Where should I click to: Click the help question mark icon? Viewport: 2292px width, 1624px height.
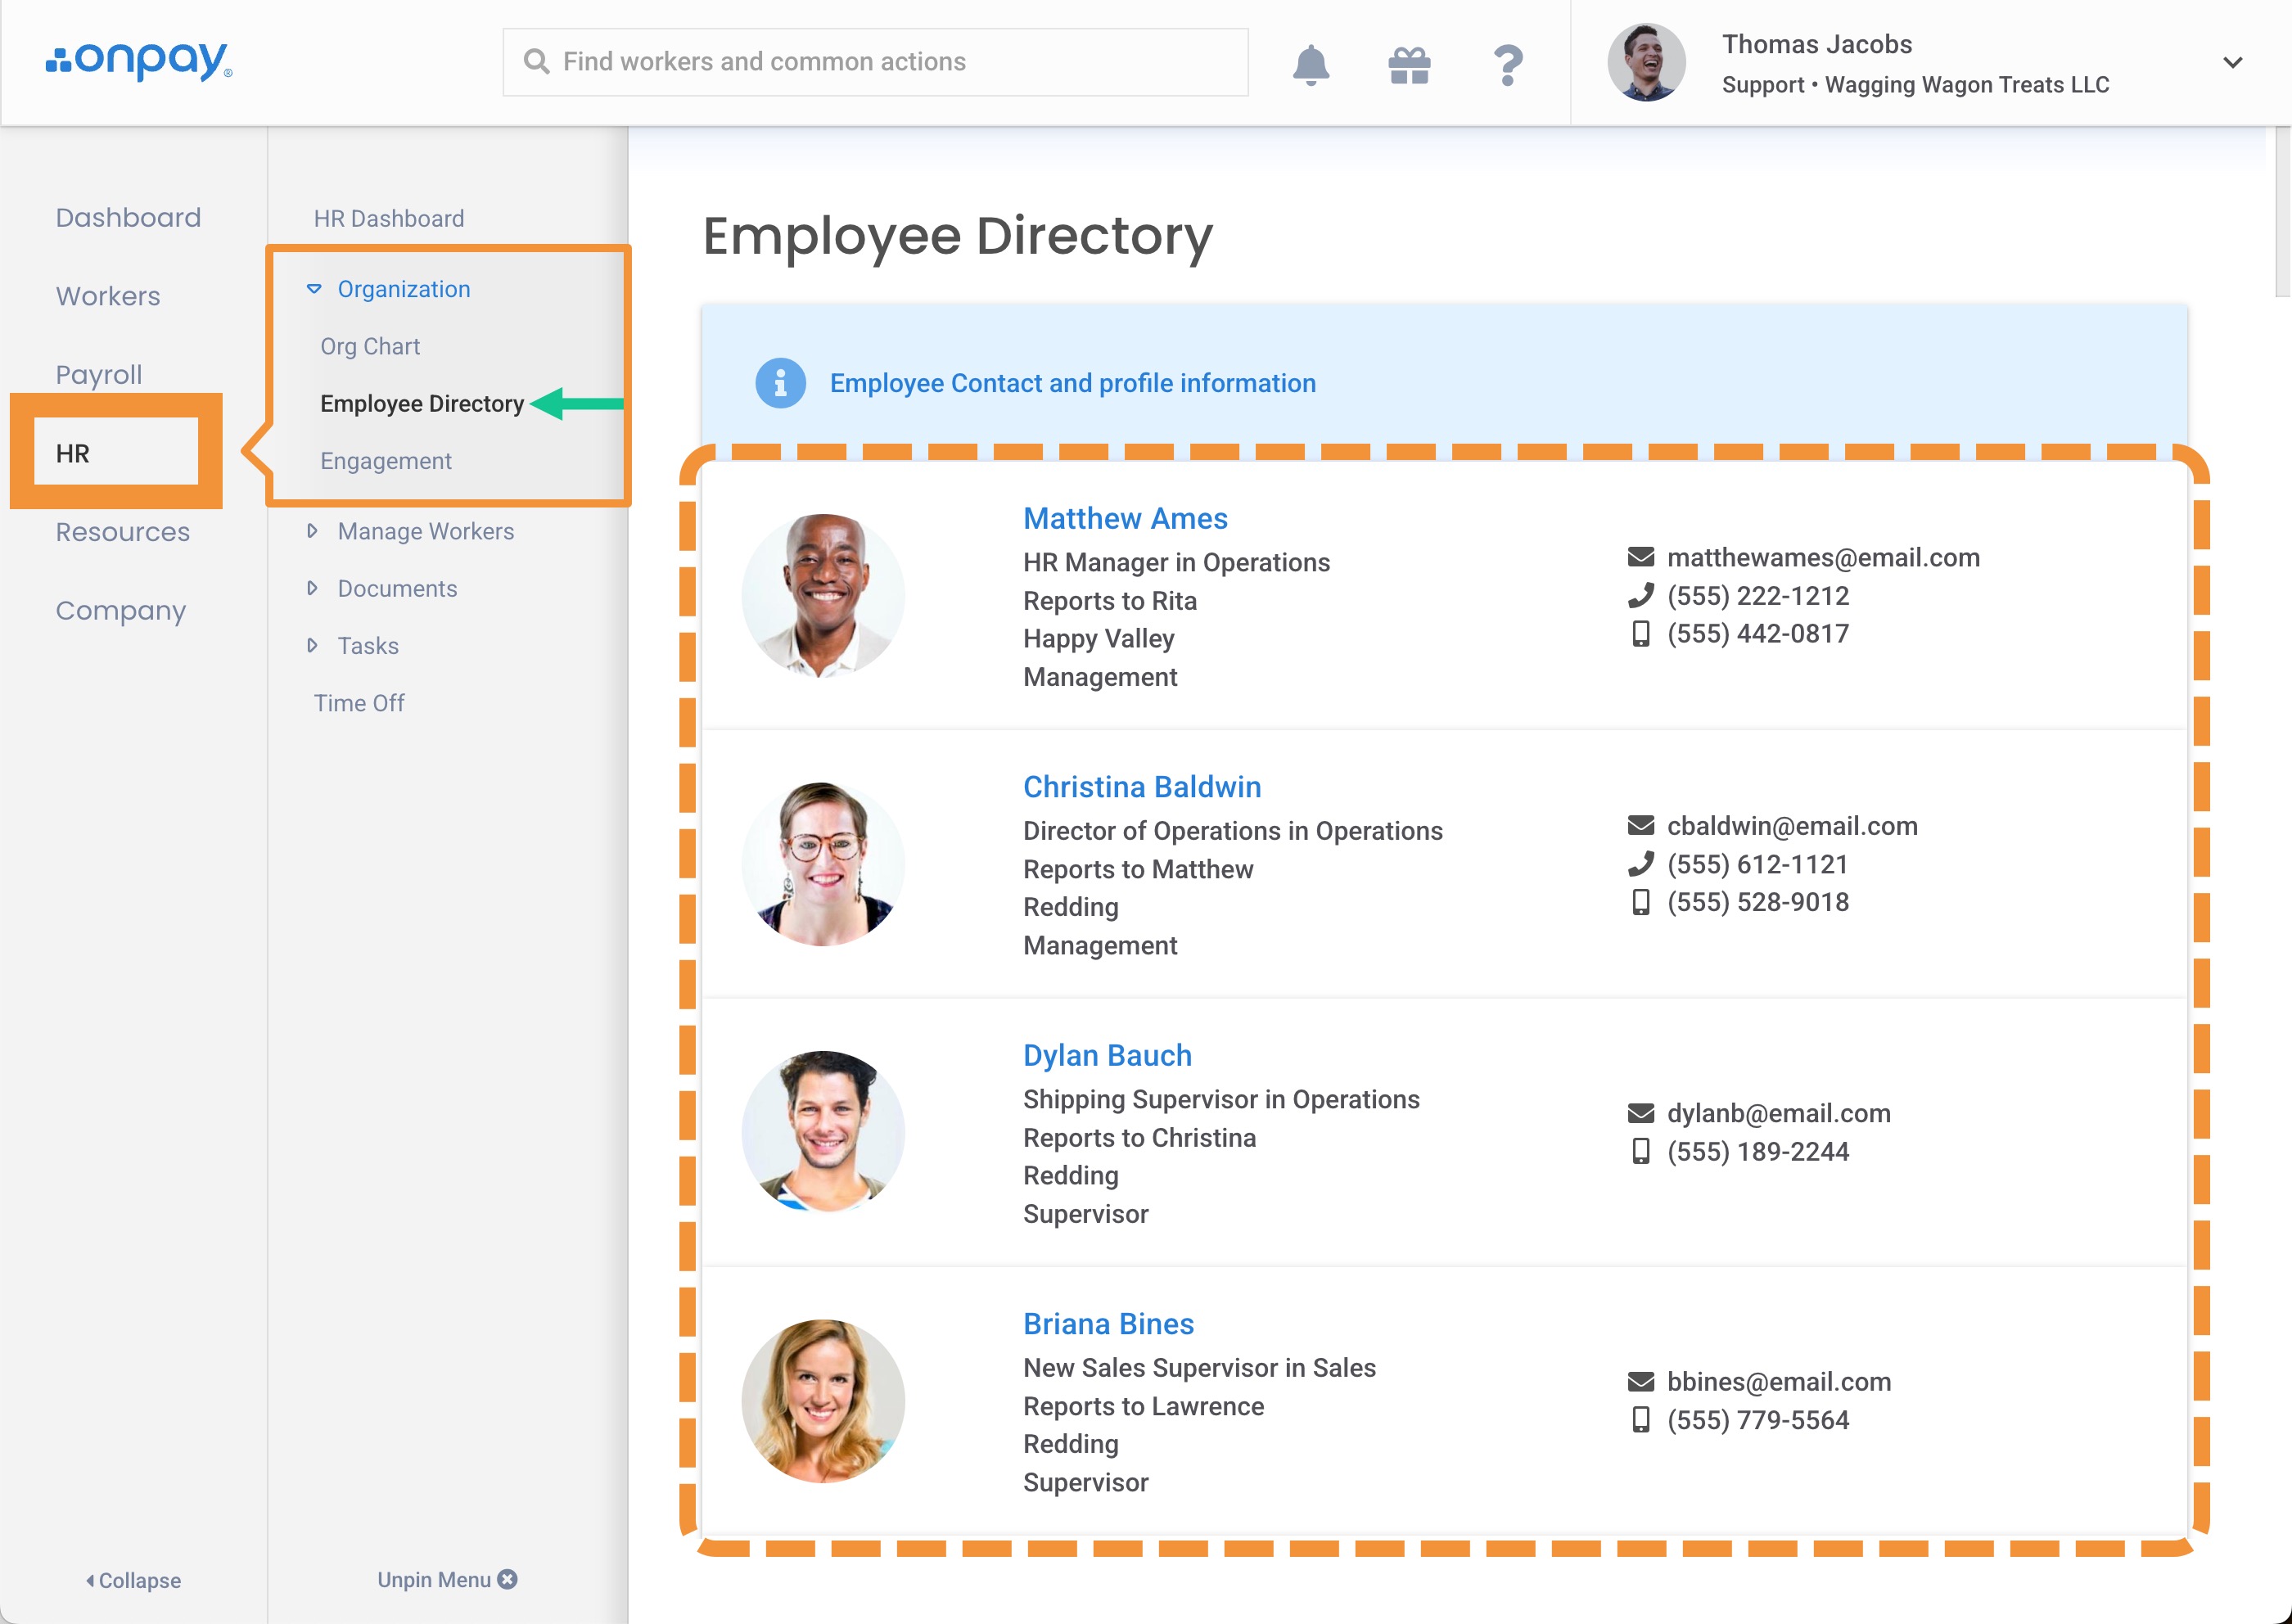point(1507,65)
